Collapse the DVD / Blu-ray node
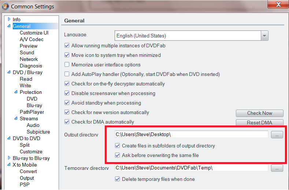This screenshot has height=190, width=289. pos(9,72)
